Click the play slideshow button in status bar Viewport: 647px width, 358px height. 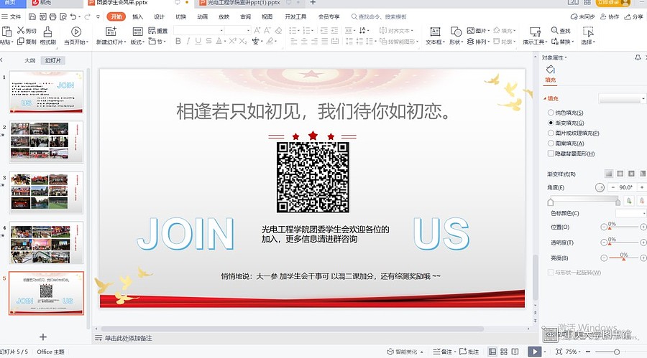click(x=535, y=352)
